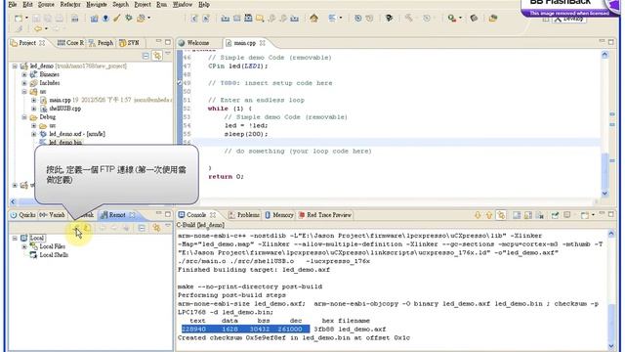Click console Next Error down arrow

point(478,215)
